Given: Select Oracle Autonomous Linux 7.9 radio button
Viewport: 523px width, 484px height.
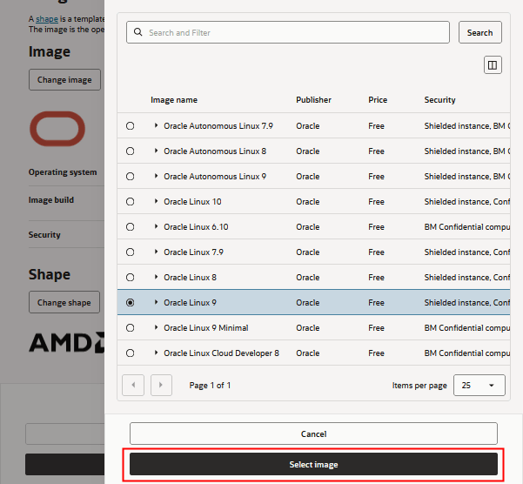Looking at the screenshot, I should (130, 125).
